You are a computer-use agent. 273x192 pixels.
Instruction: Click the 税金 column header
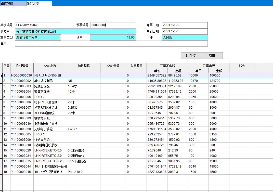pyautogui.click(x=242, y=66)
